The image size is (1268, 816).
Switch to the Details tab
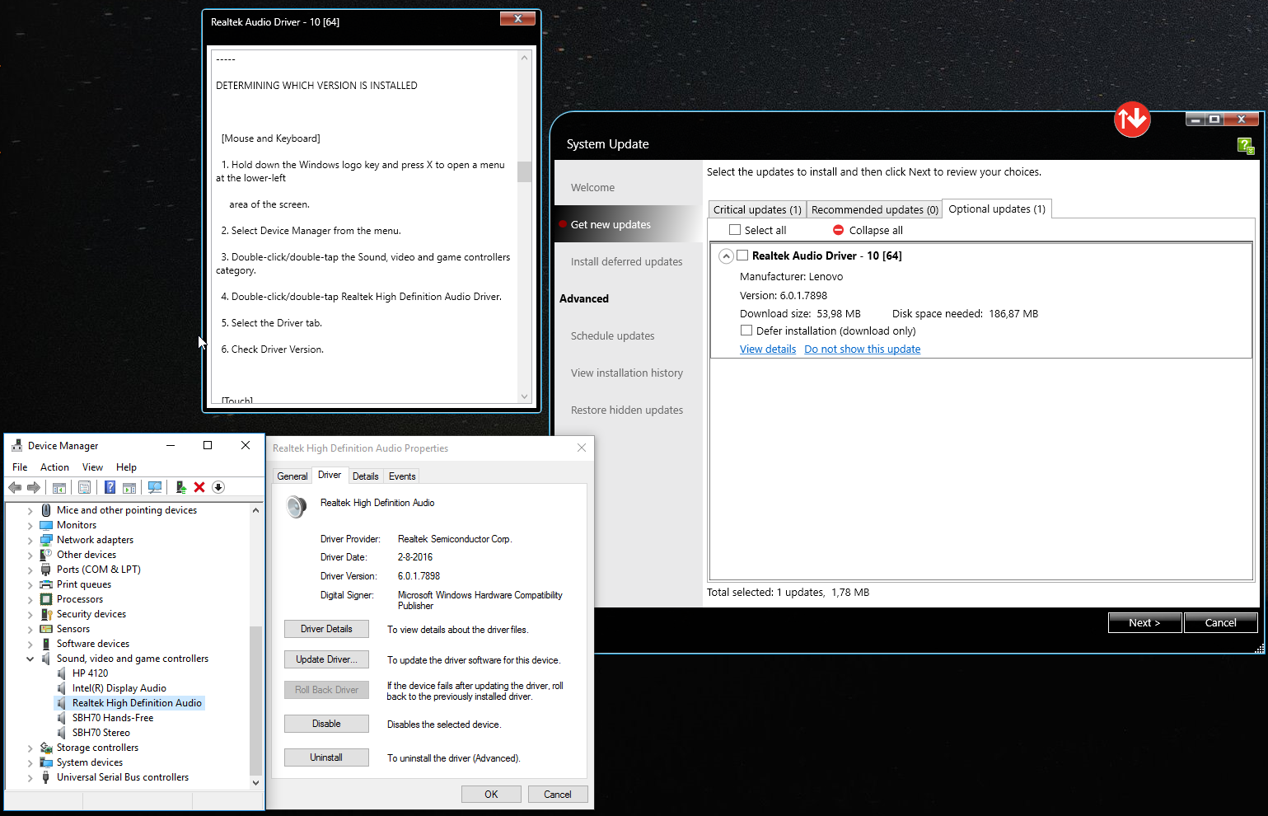tap(366, 476)
